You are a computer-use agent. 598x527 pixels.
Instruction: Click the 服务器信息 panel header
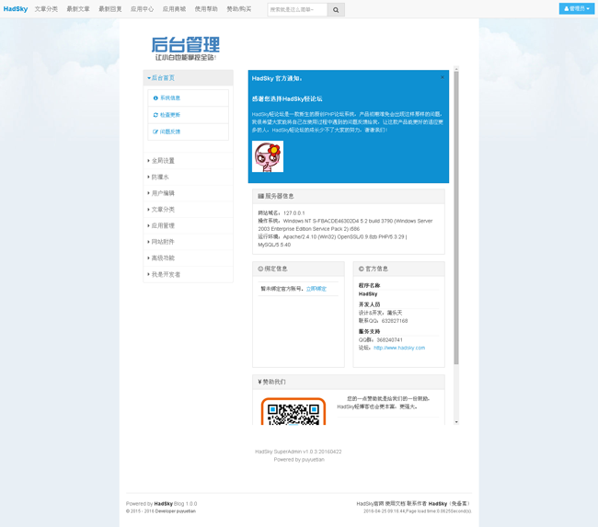pyautogui.click(x=349, y=197)
